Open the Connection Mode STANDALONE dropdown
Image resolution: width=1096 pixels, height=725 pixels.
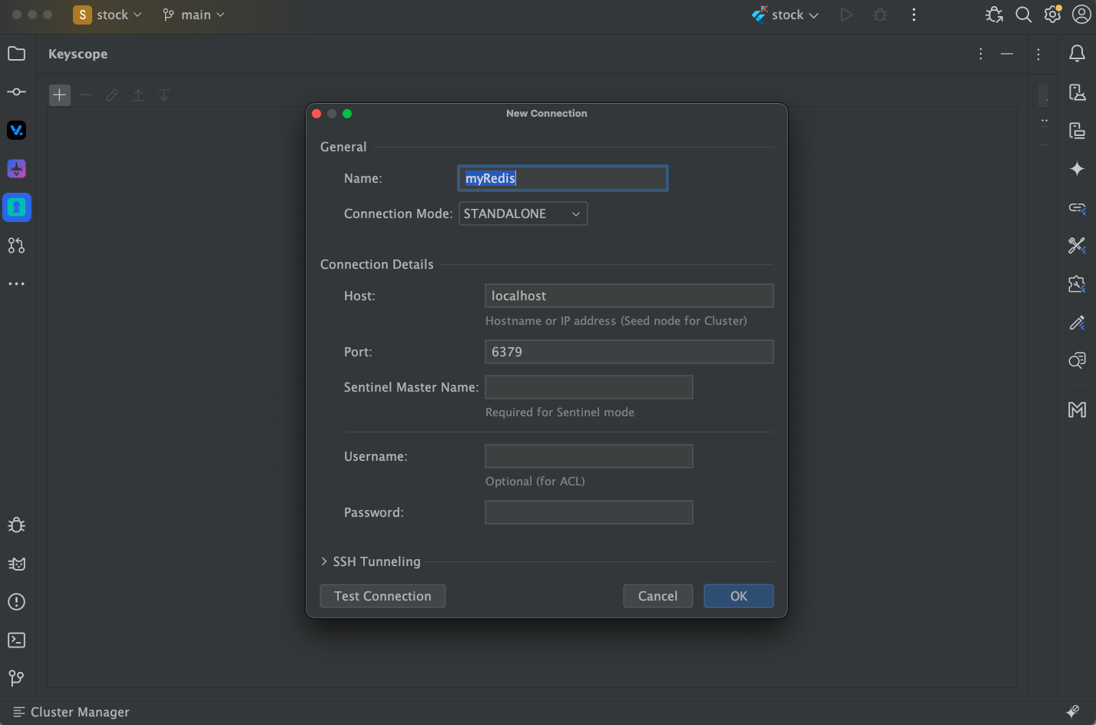coord(522,214)
